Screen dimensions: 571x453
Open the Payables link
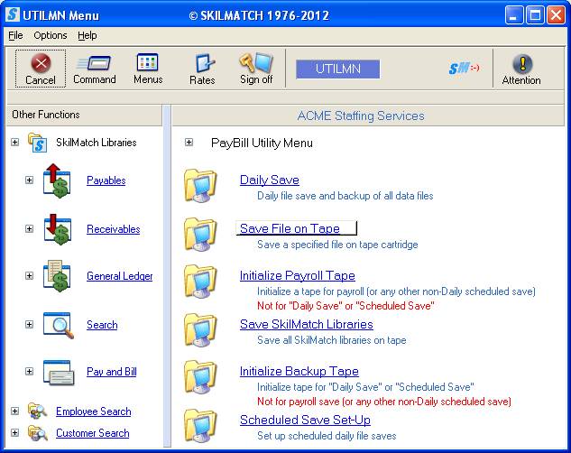[x=106, y=180]
